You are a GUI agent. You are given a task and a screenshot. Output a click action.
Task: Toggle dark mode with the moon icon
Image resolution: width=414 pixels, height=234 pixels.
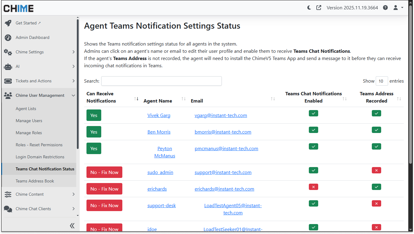coord(309,8)
